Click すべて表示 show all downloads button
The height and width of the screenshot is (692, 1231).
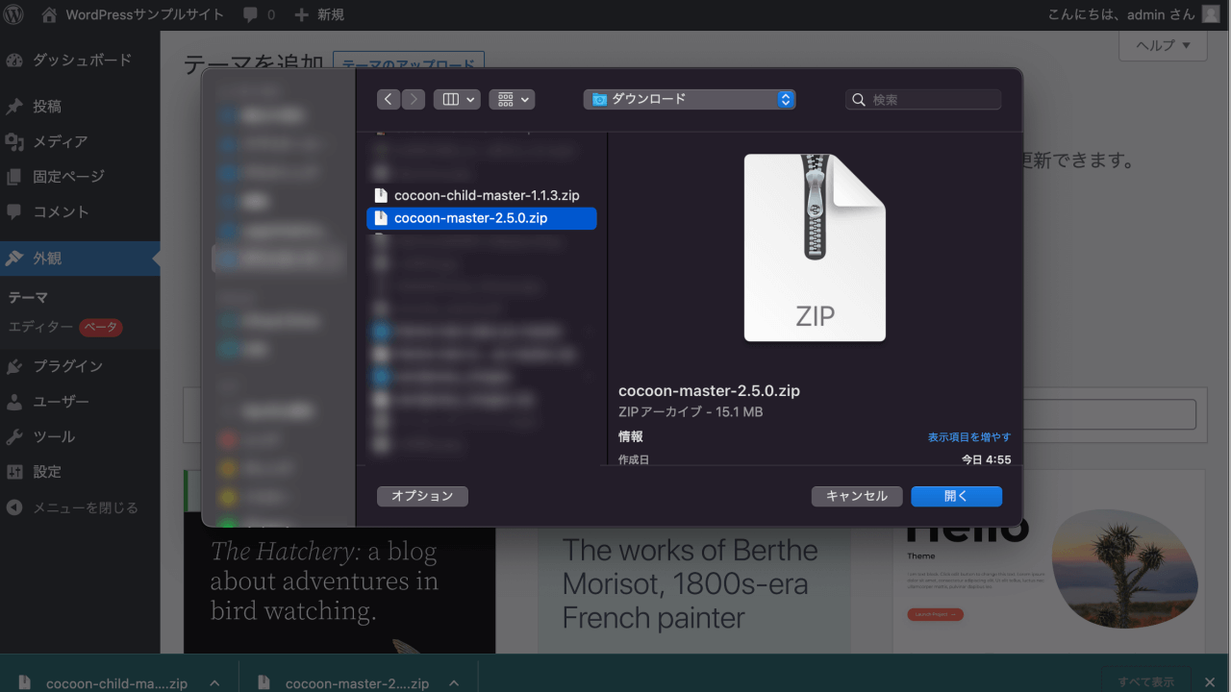click(1145, 680)
